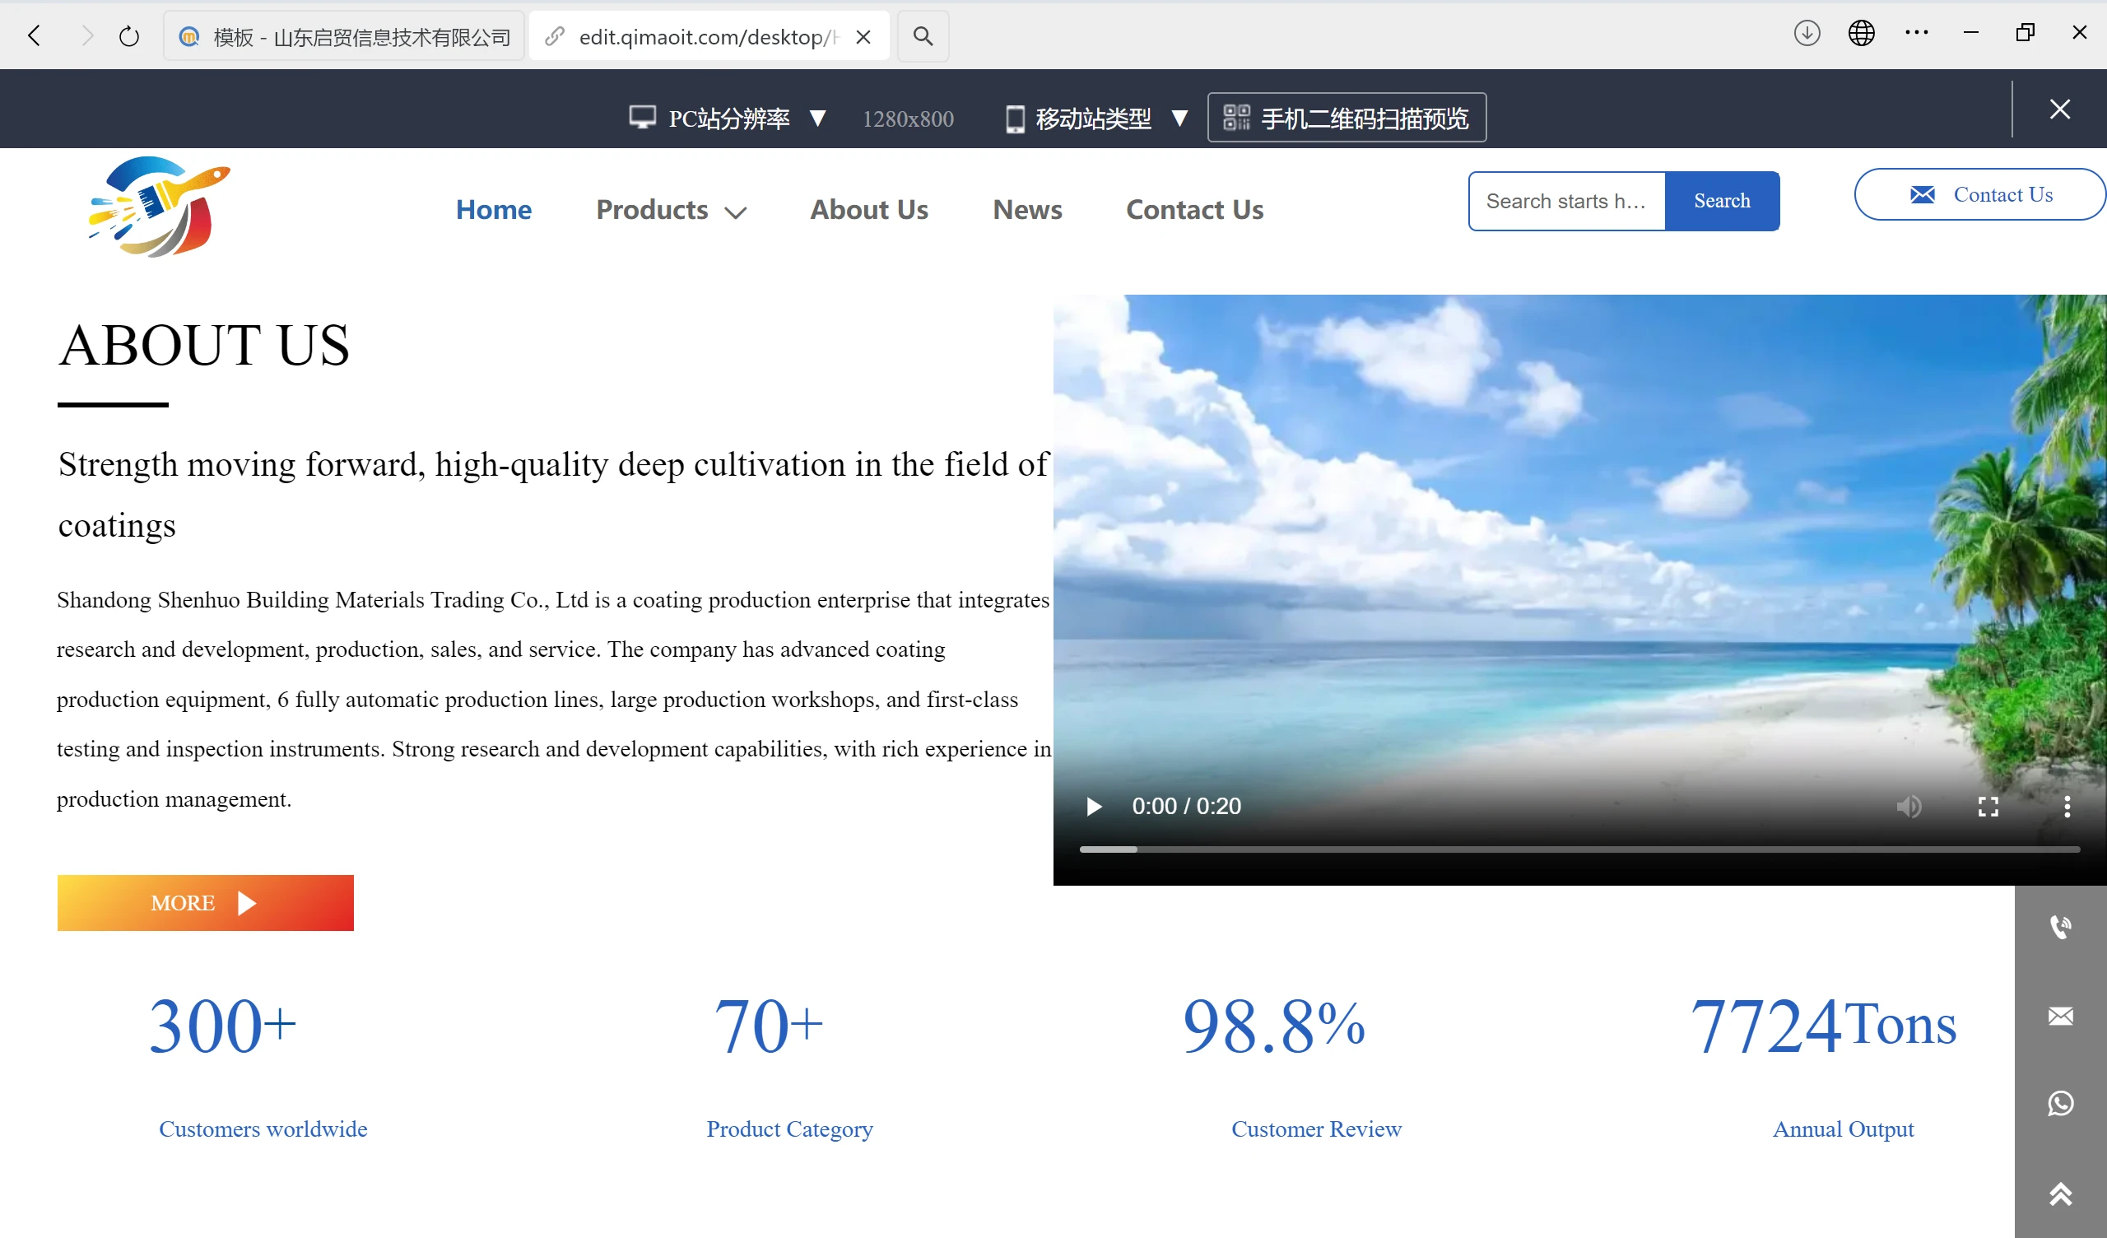The height and width of the screenshot is (1238, 2107).
Task: Click the 98.8% statistic
Action: pyautogui.click(x=1273, y=1026)
